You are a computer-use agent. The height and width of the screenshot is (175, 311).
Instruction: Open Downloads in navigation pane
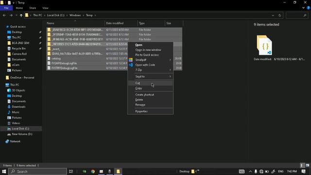pos(18,107)
